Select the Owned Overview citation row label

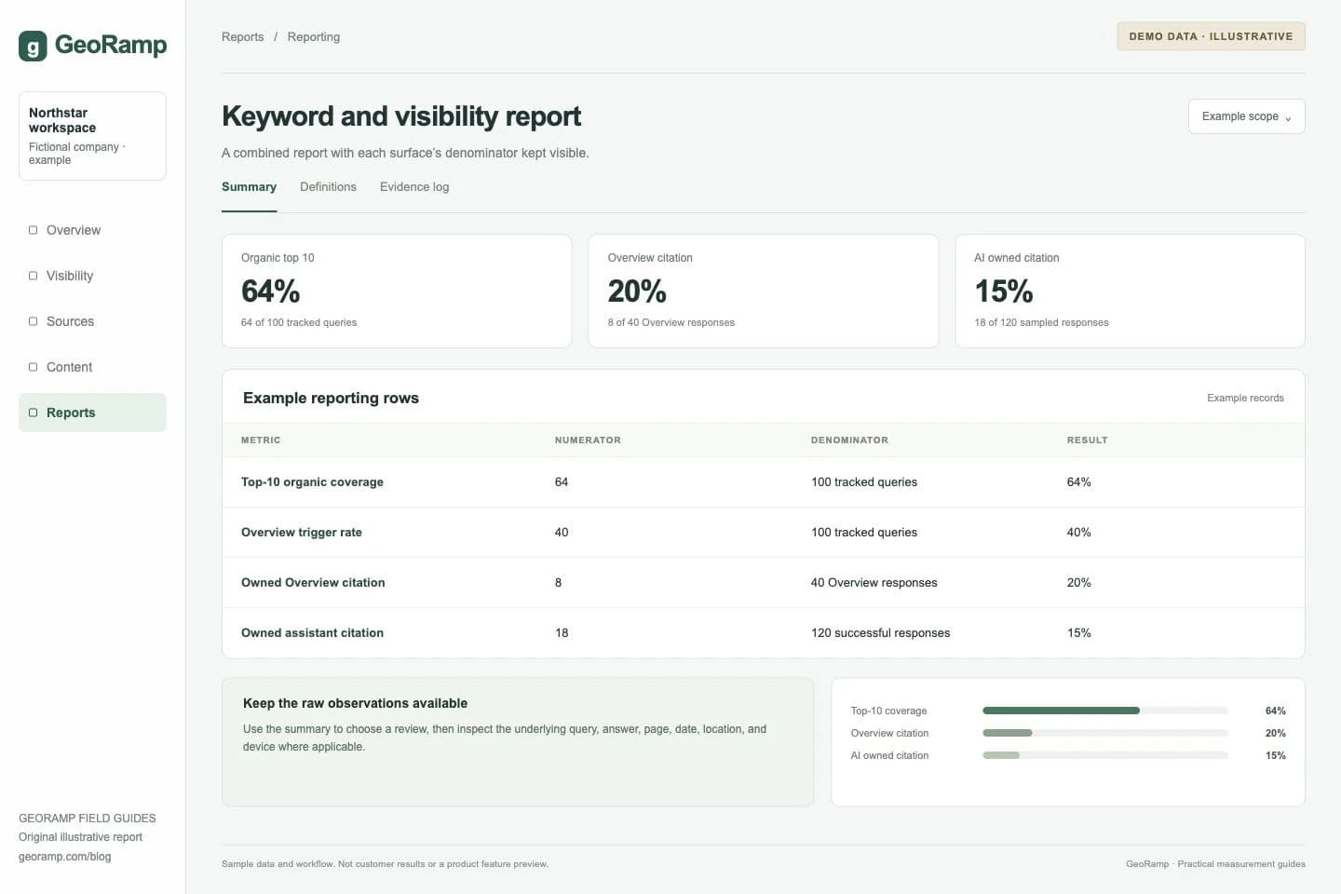[313, 583]
